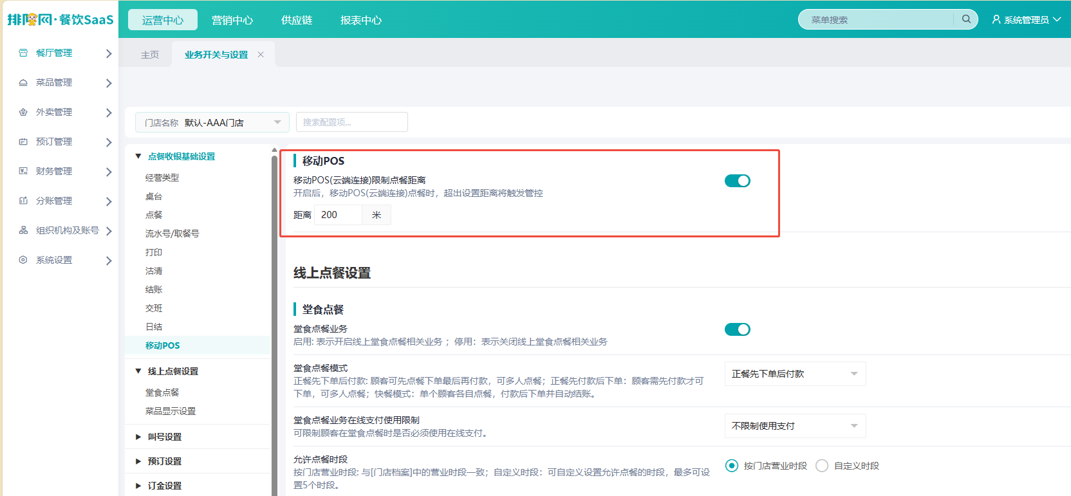1071x496 pixels.
Task: Click the magnifier icon in menu search
Action: coord(966,19)
